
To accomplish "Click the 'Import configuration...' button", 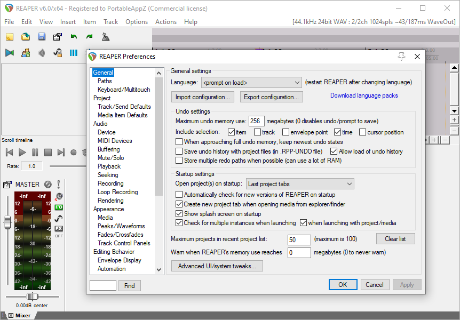I will point(203,97).
